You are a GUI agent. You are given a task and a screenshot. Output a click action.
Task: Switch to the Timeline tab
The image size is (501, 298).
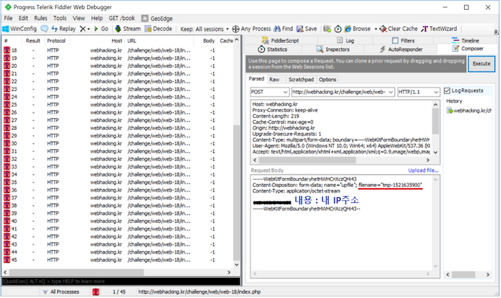(466, 40)
